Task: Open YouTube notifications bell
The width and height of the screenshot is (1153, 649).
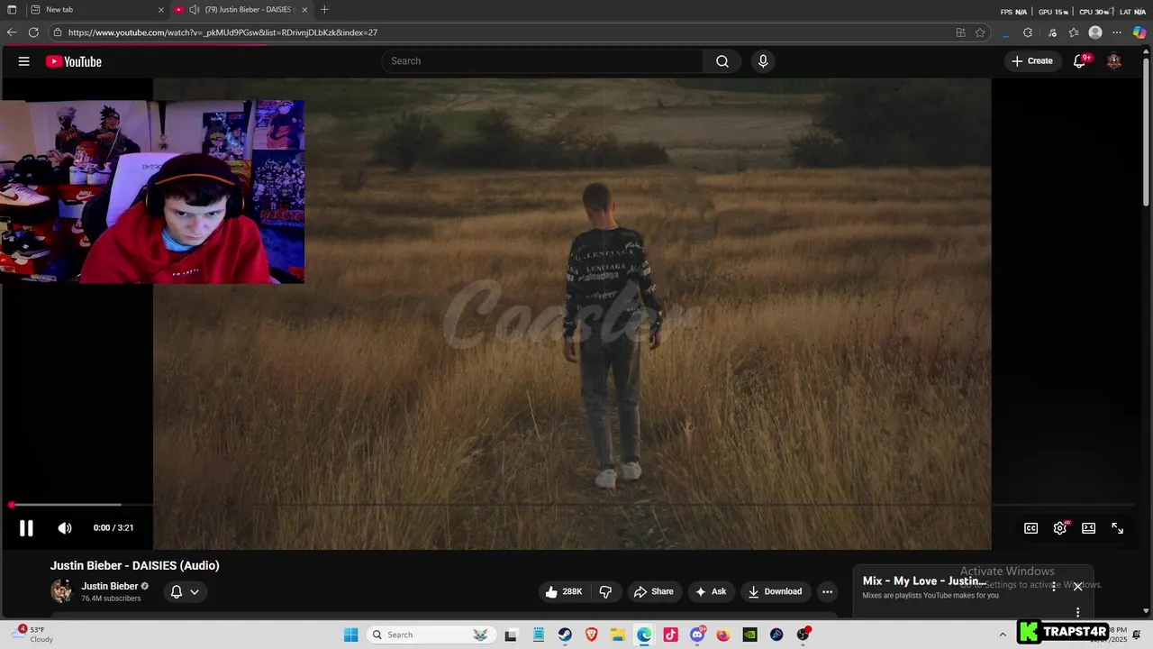Action: click(x=1079, y=61)
